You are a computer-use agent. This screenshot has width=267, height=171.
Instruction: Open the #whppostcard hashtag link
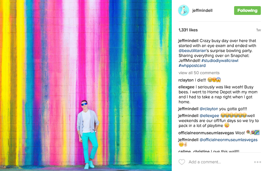point(192,65)
